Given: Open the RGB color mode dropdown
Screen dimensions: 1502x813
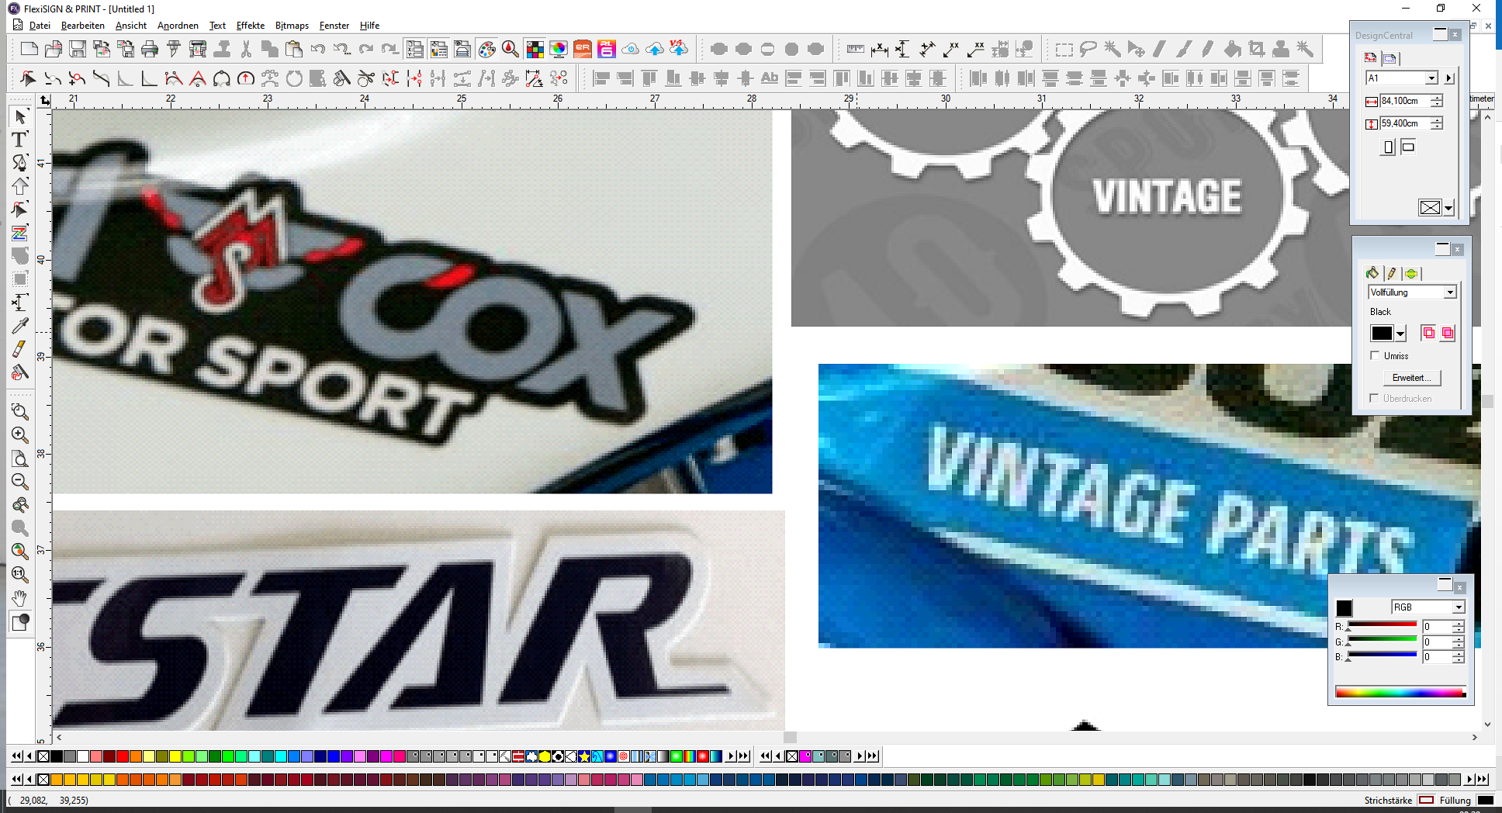Looking at the screenshot, I should coord(1458,607).
